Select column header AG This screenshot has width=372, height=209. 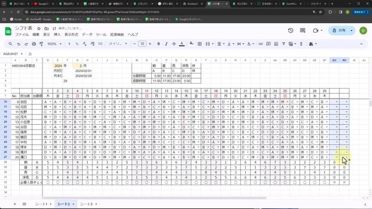(334, 60)
